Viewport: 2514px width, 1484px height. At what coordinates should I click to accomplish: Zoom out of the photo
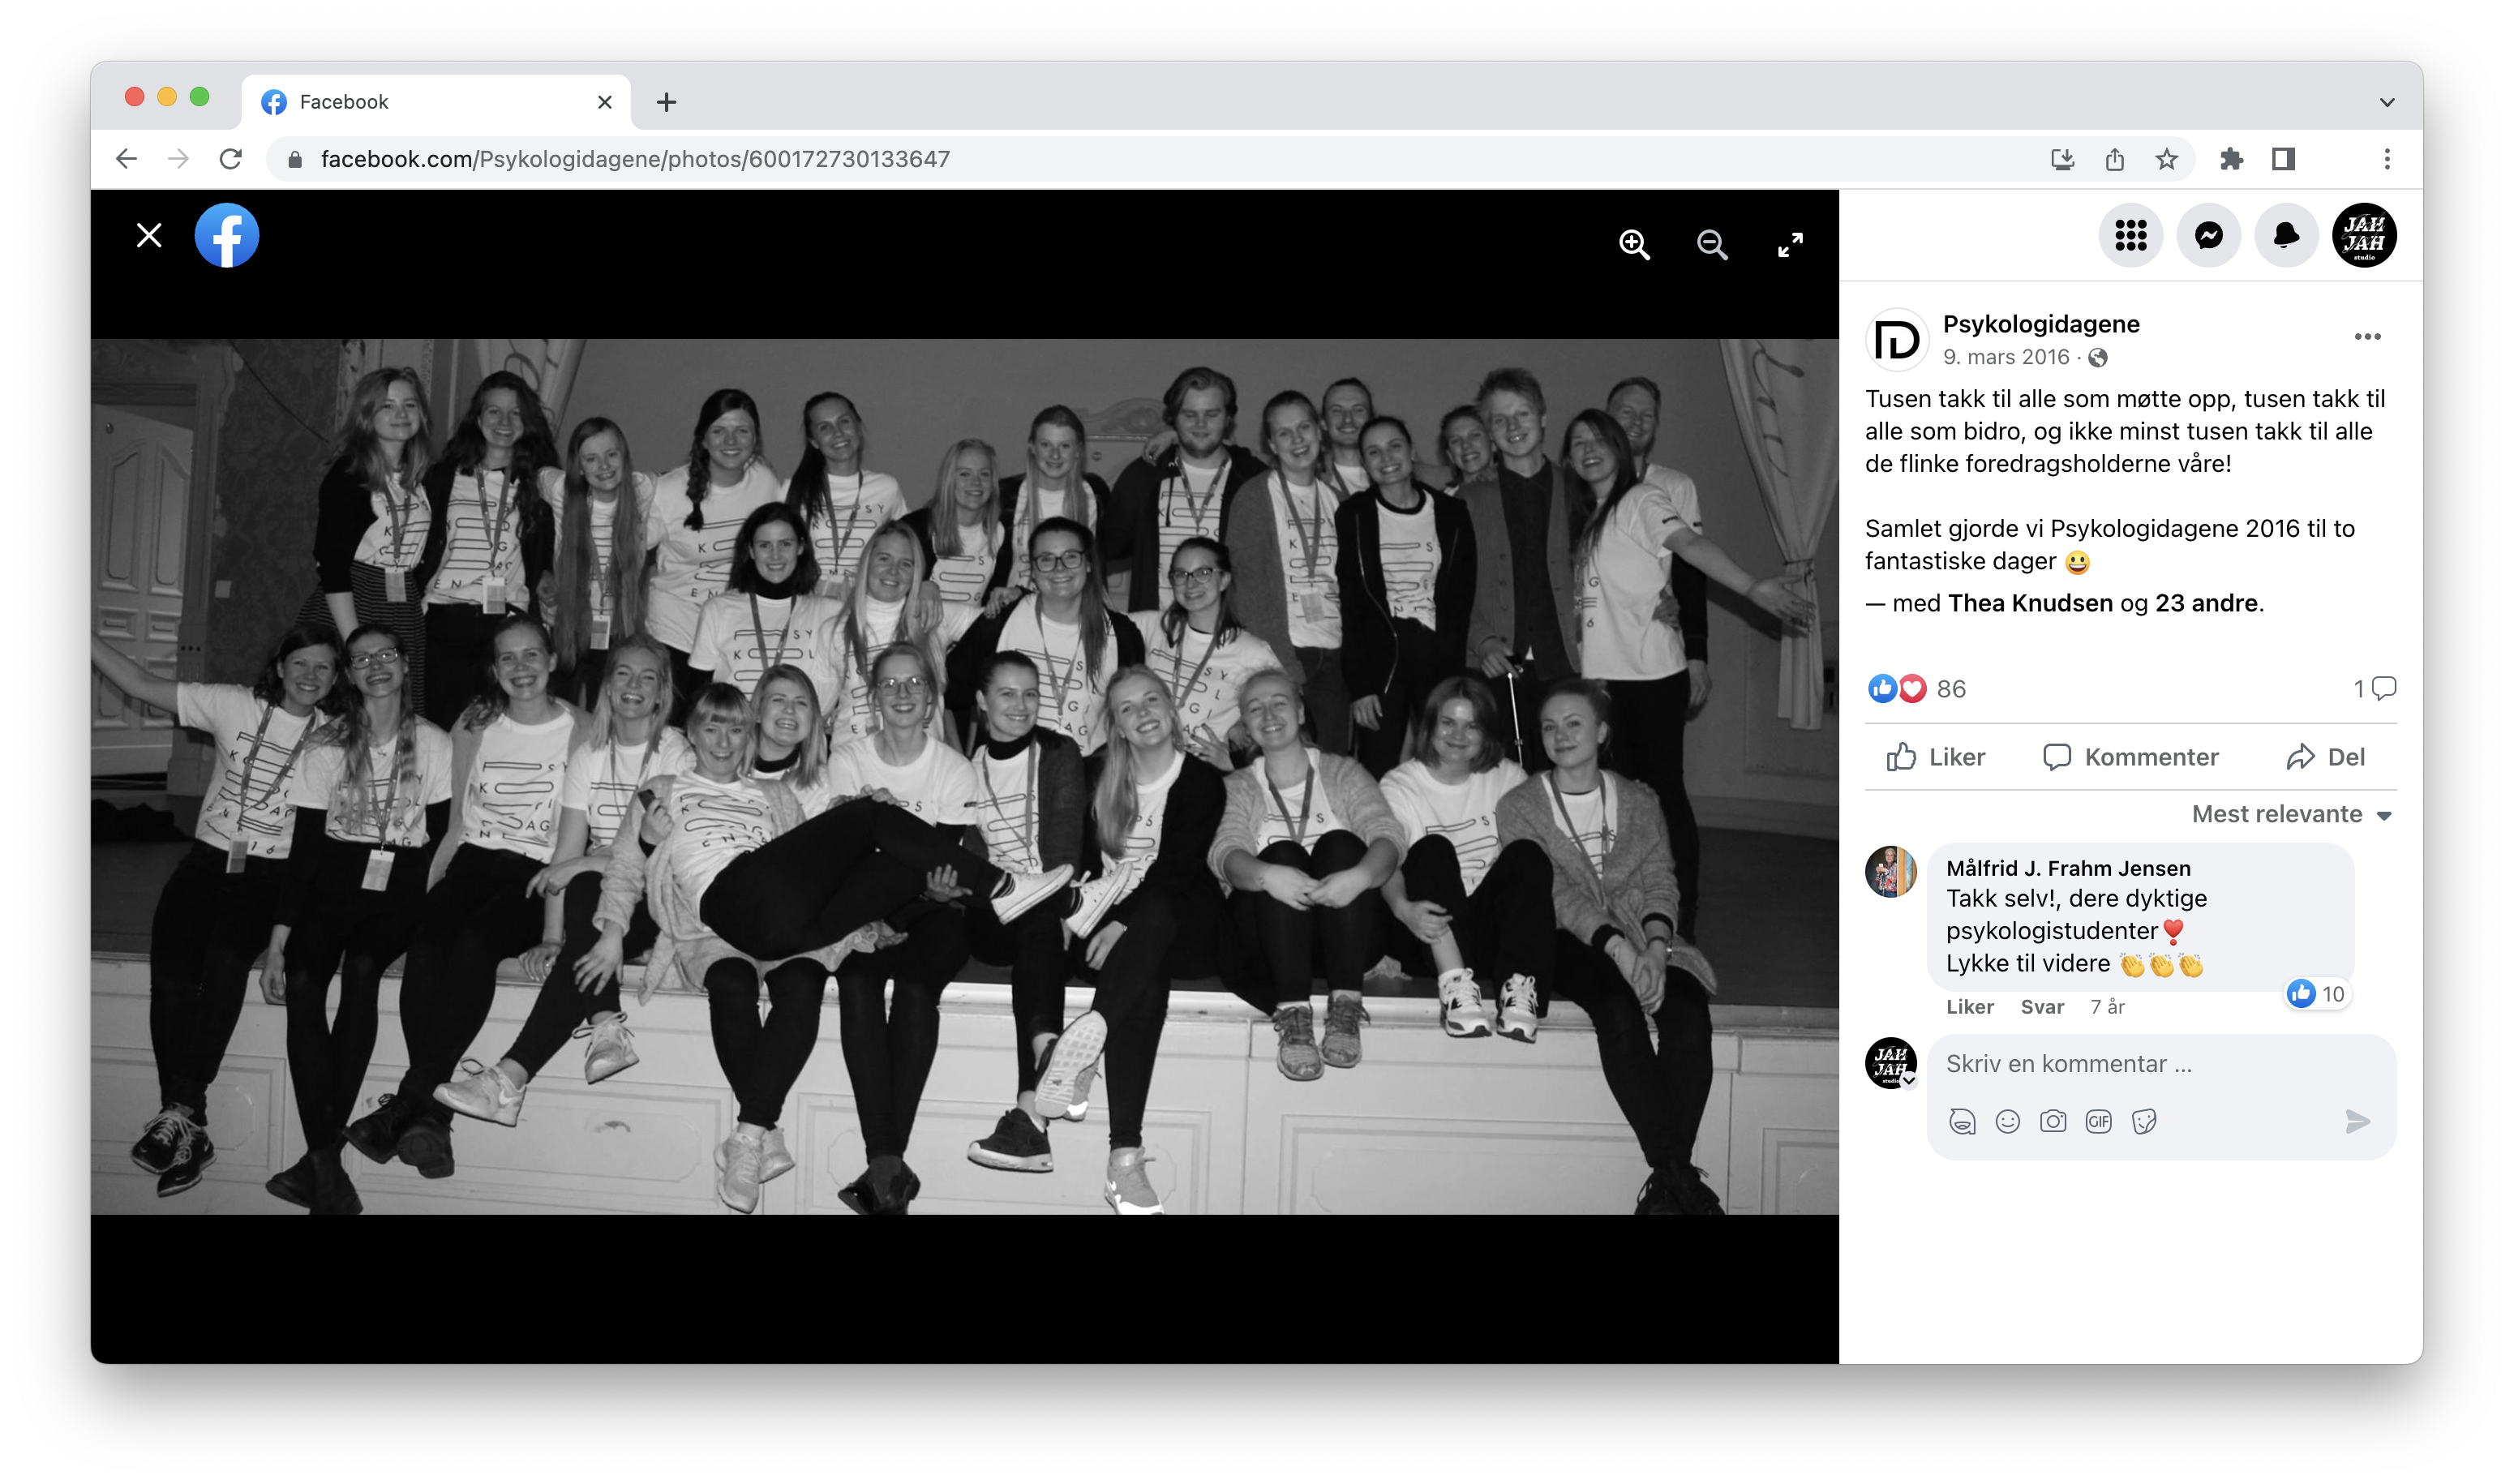[1712, 245]
